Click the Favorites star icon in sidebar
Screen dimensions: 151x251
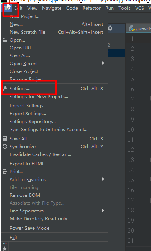click(x=5, y=248)
